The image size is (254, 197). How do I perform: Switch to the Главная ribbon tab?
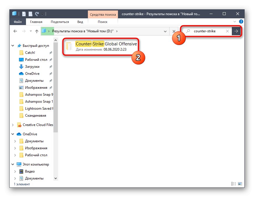36,22
